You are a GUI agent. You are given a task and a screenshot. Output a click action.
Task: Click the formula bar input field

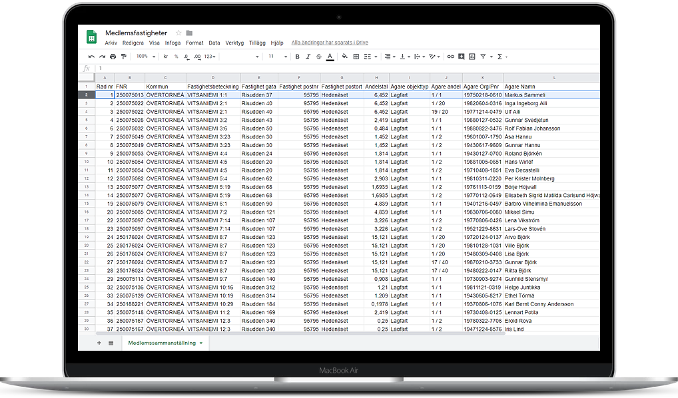point(333,68)
